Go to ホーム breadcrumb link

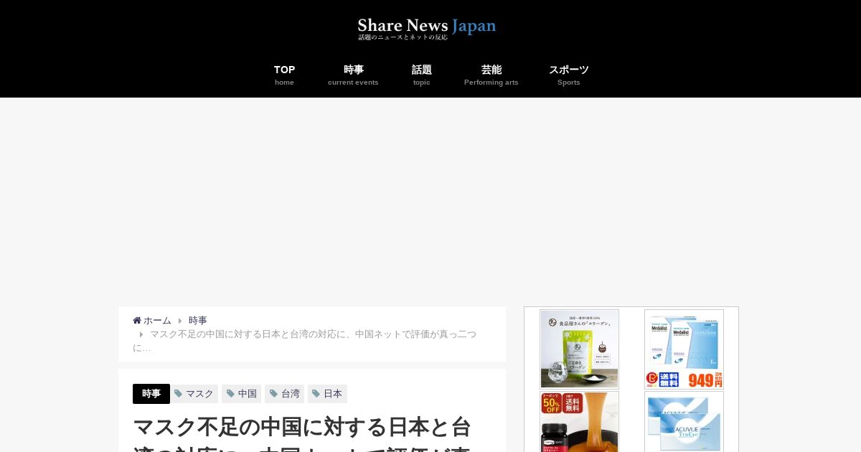[157, 321]
